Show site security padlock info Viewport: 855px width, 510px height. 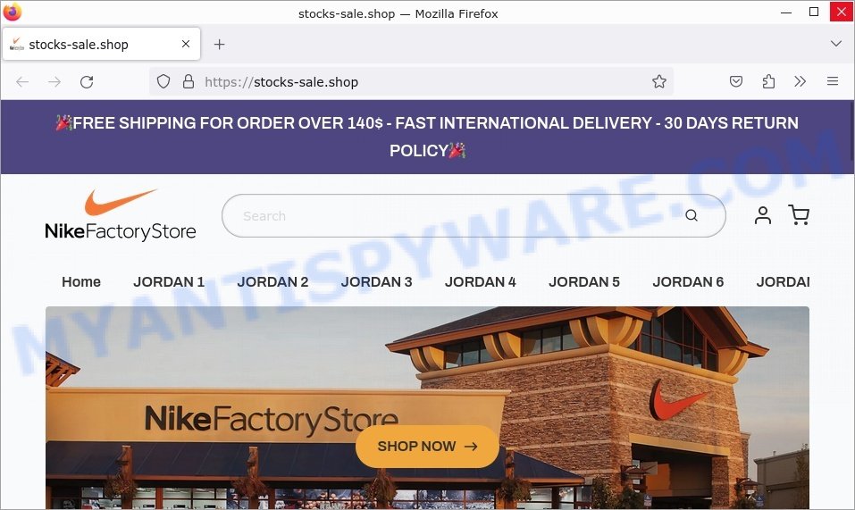pyautogui.click(x=189, y=82)
